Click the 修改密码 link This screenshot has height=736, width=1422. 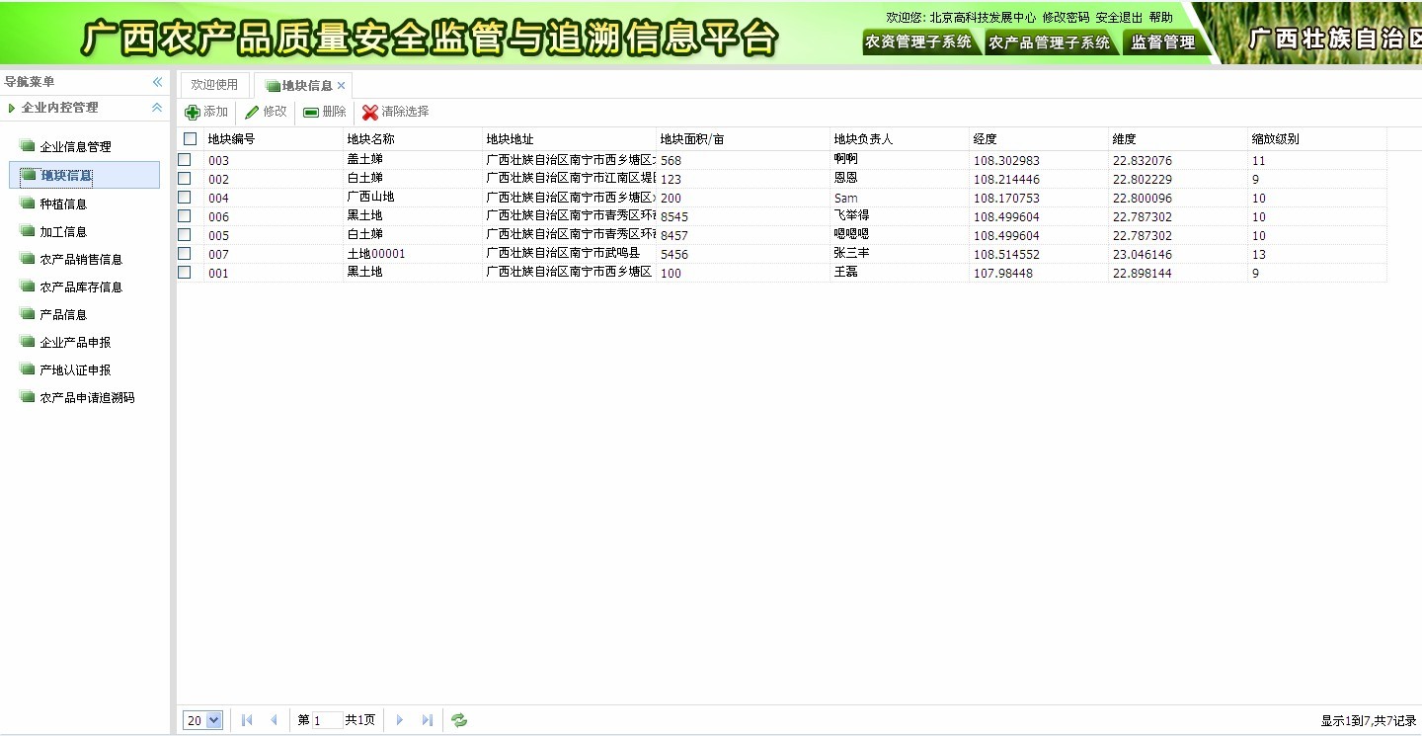1066,18
